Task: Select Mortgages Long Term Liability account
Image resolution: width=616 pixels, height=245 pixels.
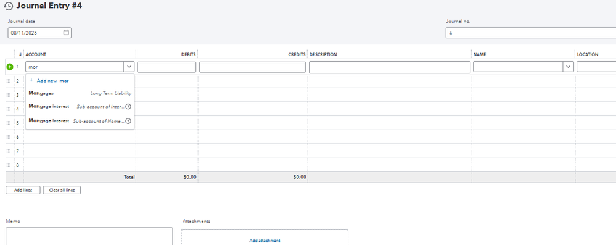Action: point(80,93)
